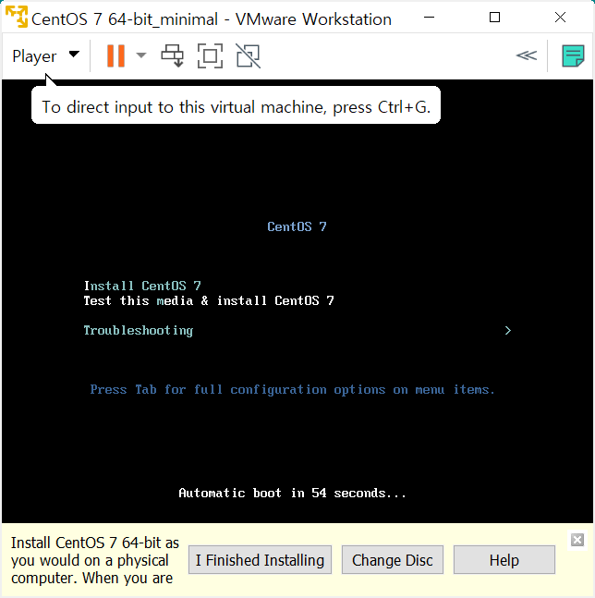The width and height of the screenshot is (595, 598).
Task: Click the Help button
Action: coord(504,560)
